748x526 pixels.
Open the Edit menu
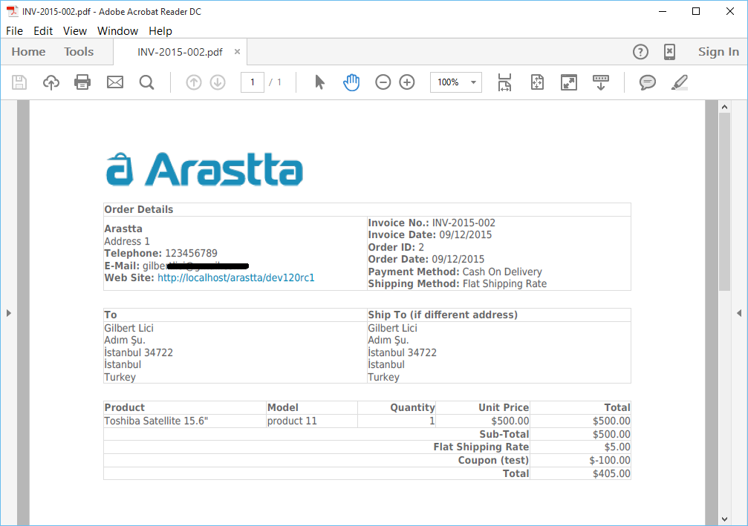(x=43, y=31)
